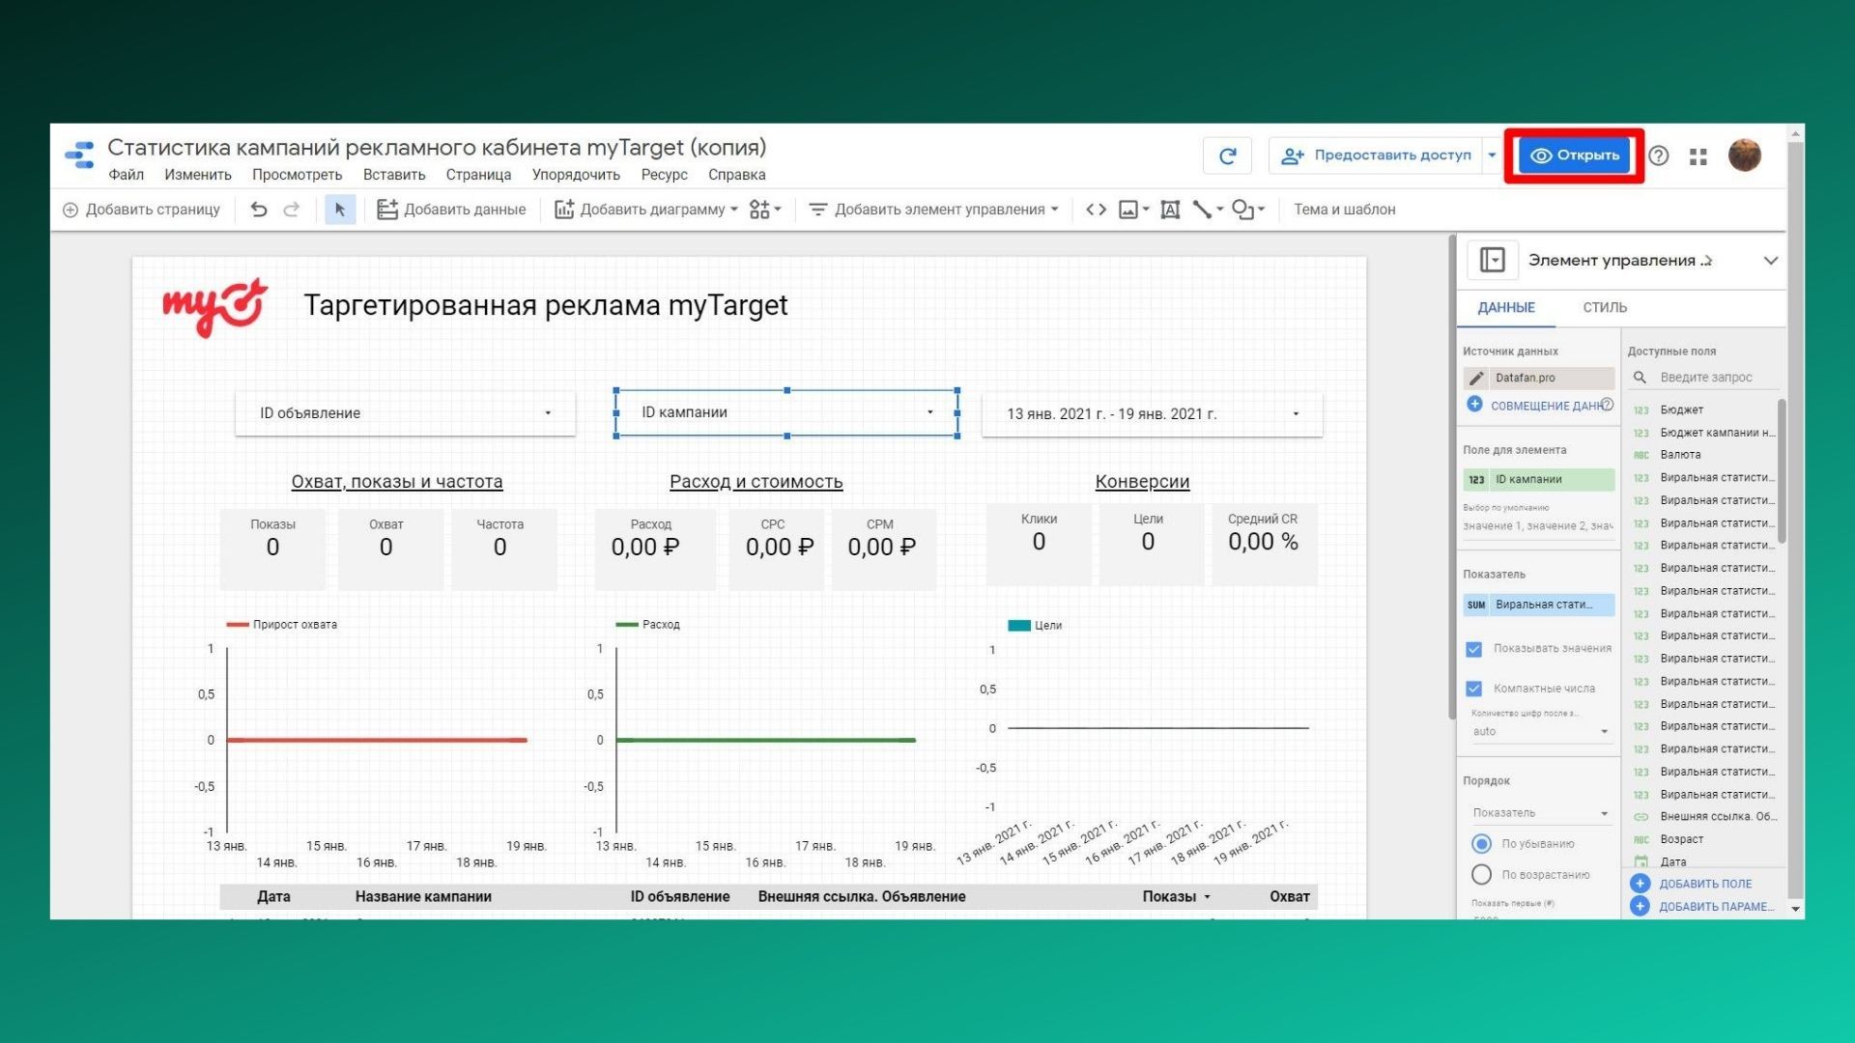1855x1043 pixels.
Task: Click the plus icon beside ДОБАВИТЬ ПОЛЕ
Action: pos(1640,883)
